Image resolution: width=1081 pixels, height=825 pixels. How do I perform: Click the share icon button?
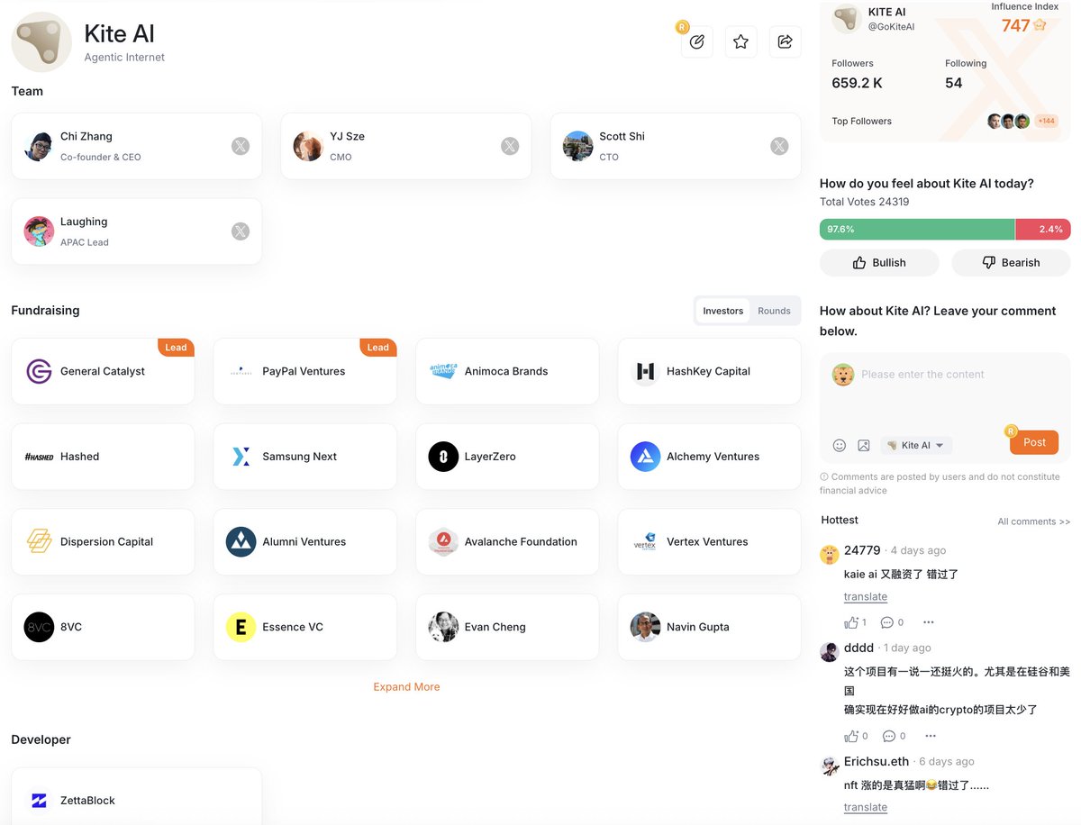coord(785,41)
